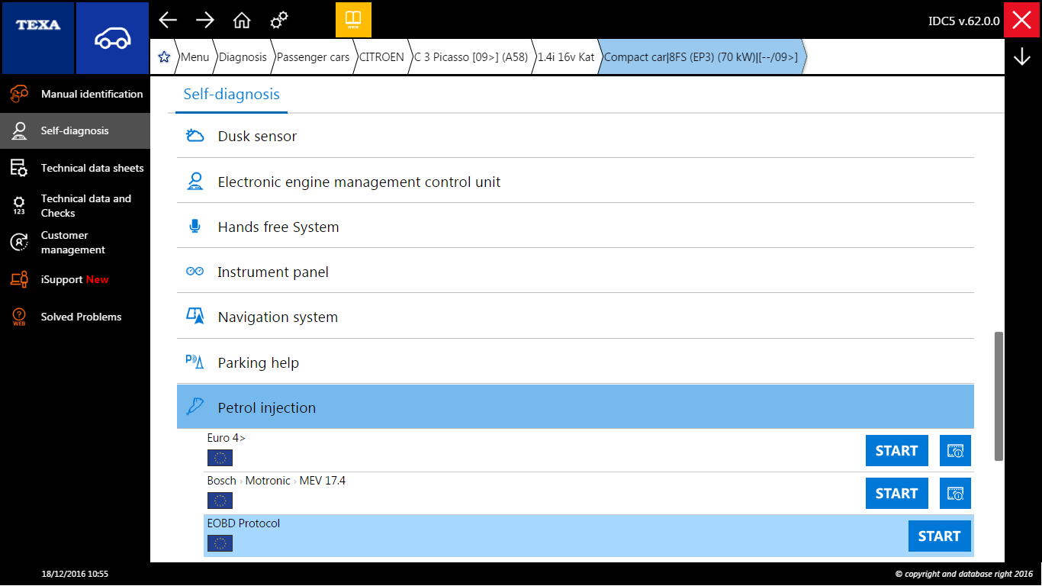Click the Dusk sensor cloud icon

[x=195, y=136]
